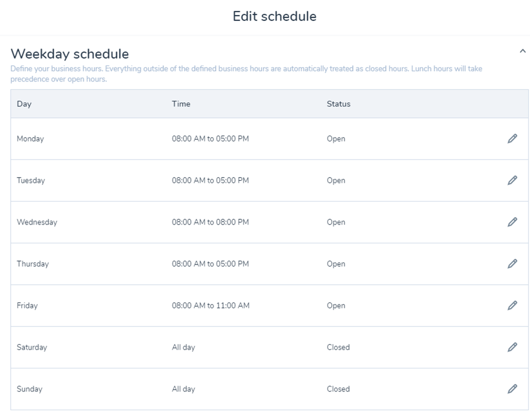The image size is (530, 416).
Task: Edit Monday schedule with pencil icon
Action: coord(512,139)
